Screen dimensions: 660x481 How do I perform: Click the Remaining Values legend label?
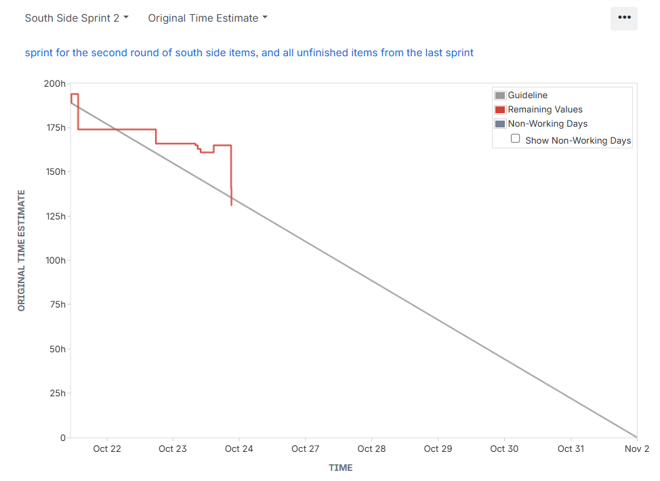[545, 110]
